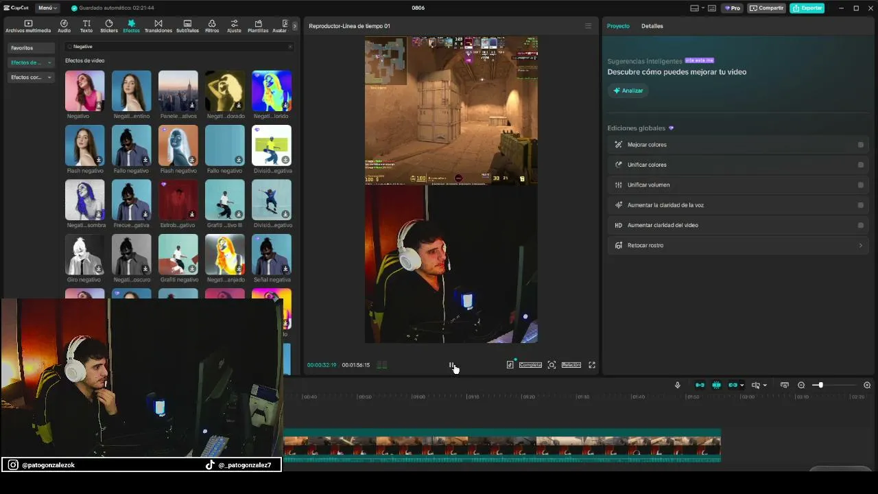
Task: Click the Analizar button
Action: [628, 91]
